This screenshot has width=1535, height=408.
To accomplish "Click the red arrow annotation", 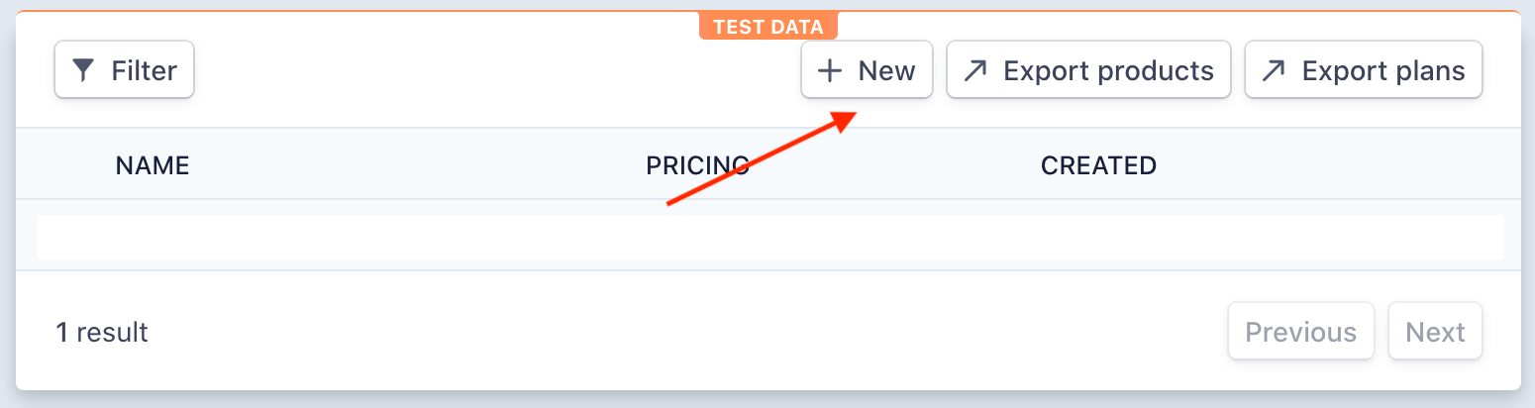I will click(x=761, y=158).
